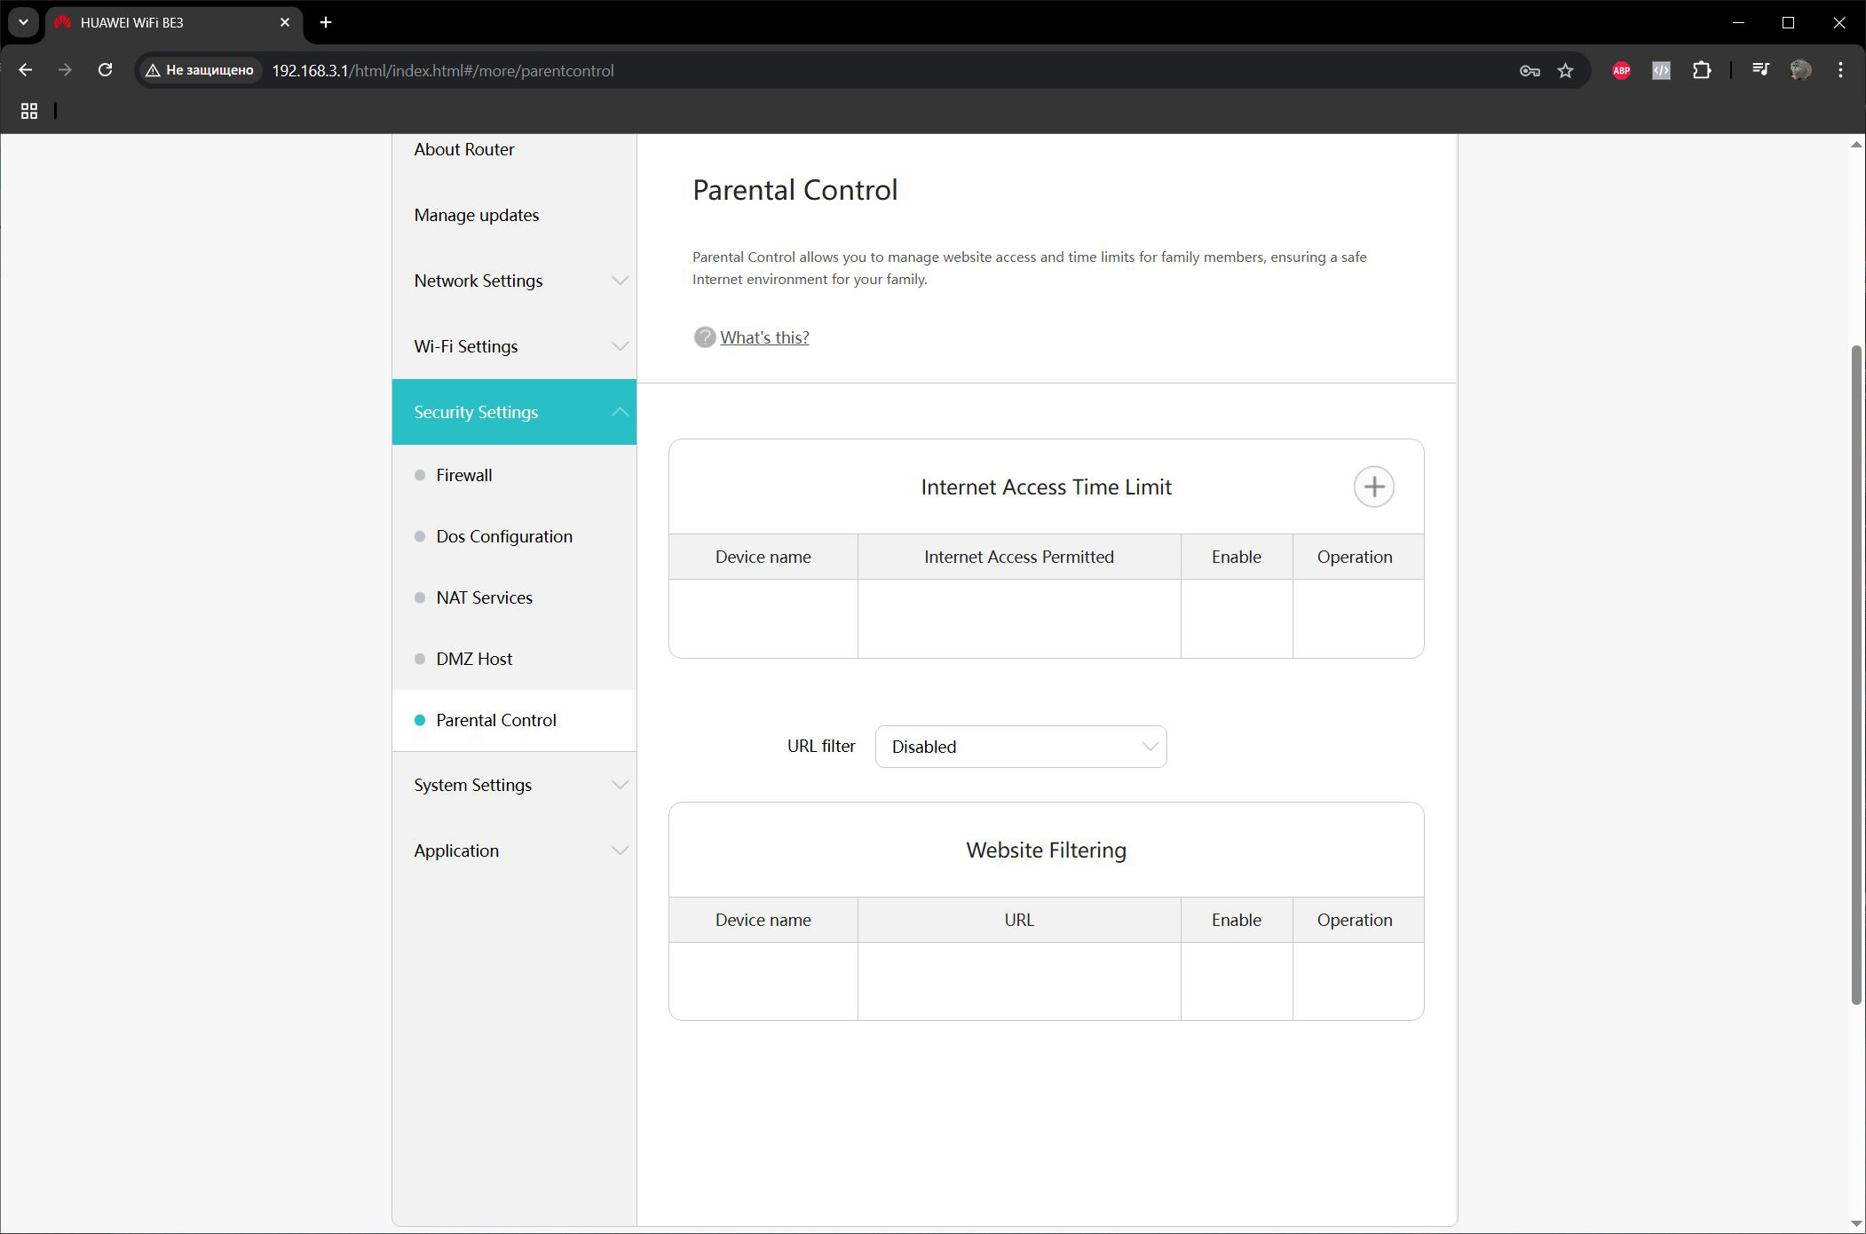The width and height of the screenshot is (1866, 1234).
Task: Open a new browser tab
Action: pos(326,22)
